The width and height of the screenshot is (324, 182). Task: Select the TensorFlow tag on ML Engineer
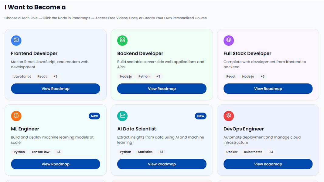coord(41,152)
